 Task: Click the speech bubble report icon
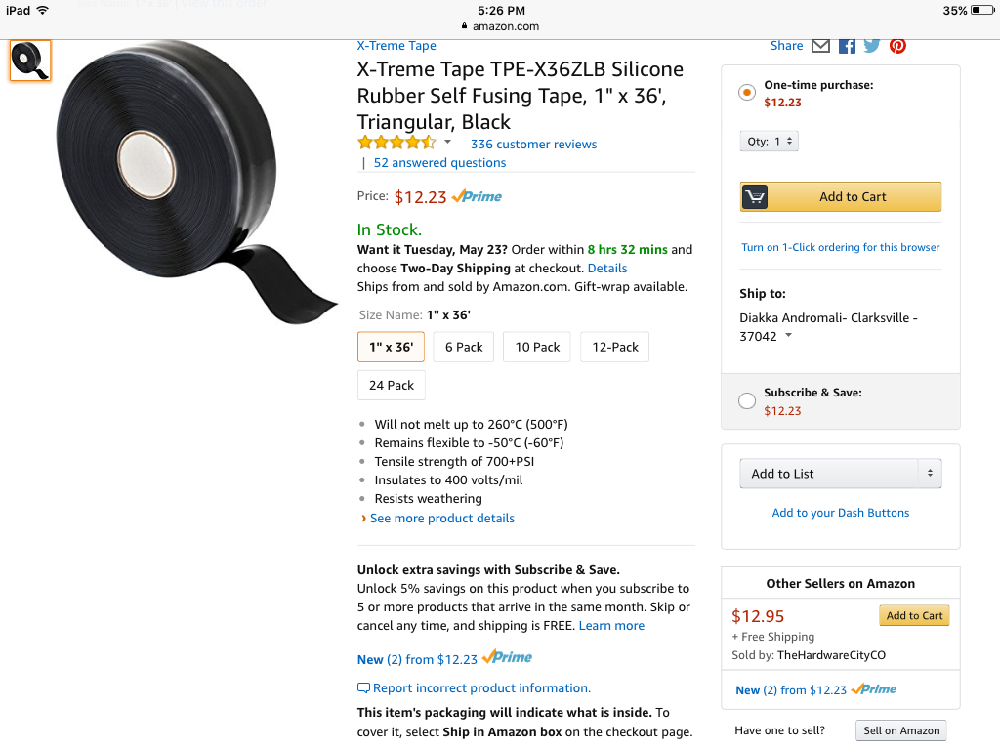point(362,687)
